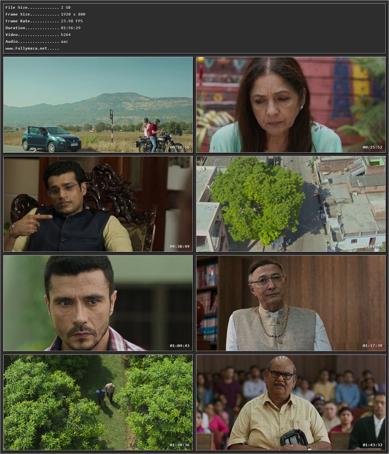Click the 01:04:43 timestamp label
Image resolution: width=389 pixels, height=454 pixels.
tap(180, 346)
